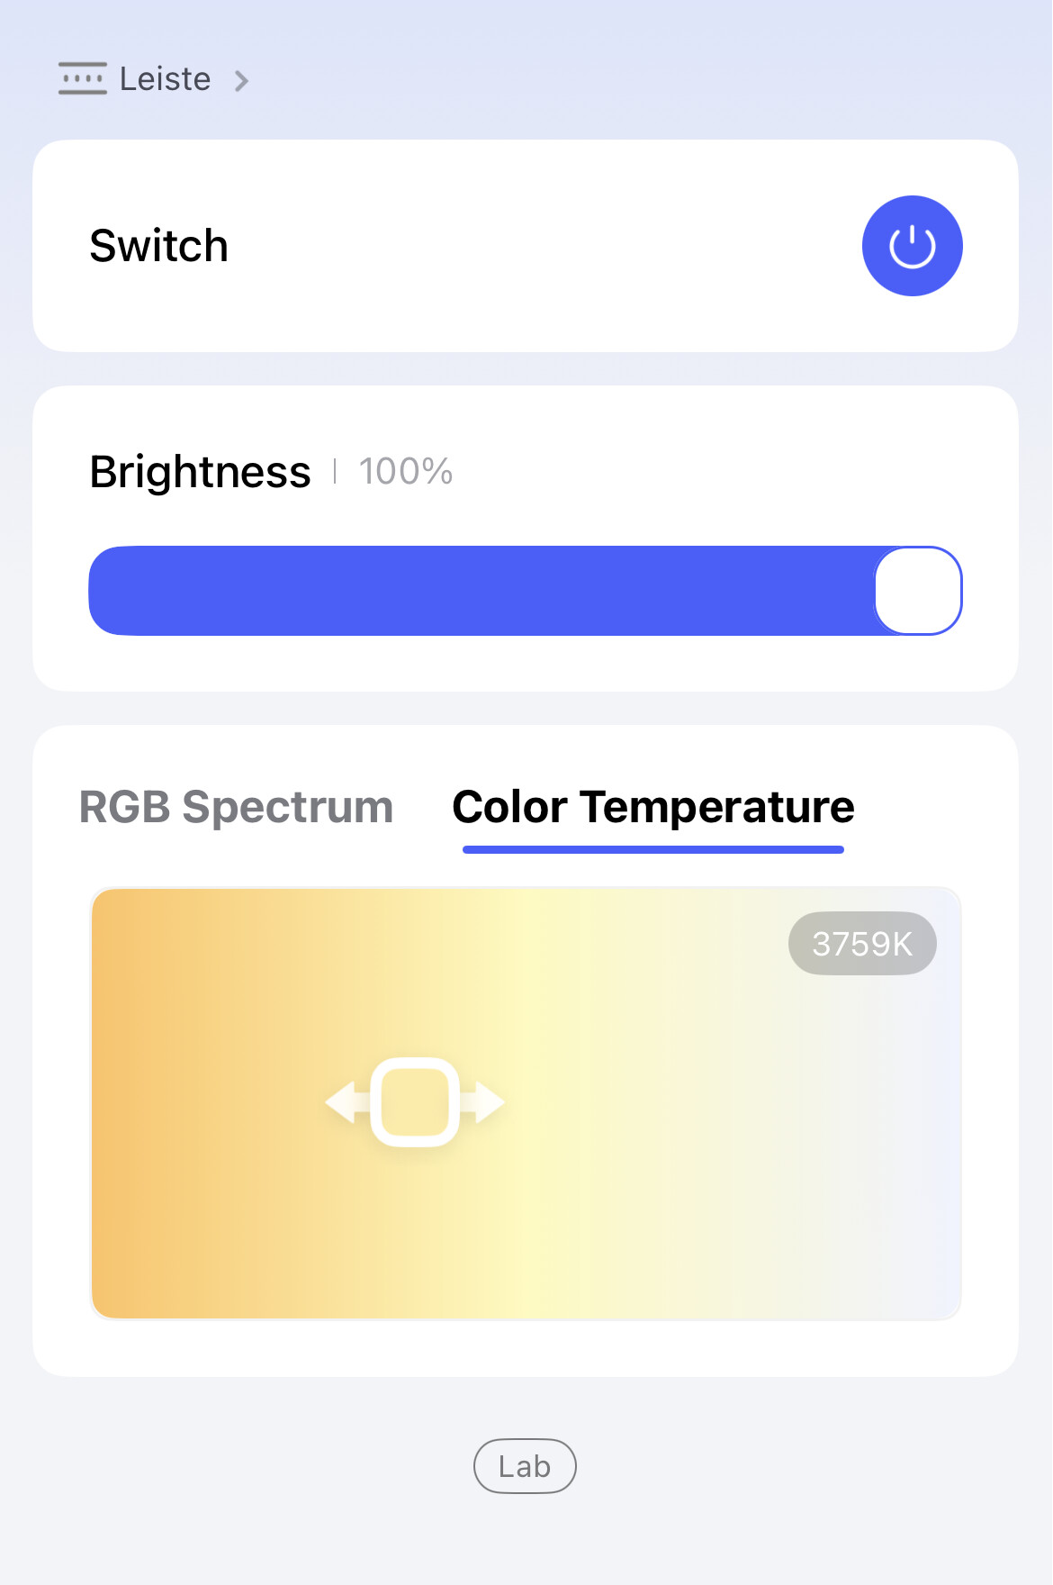This screenshot has width=1053, height=1585.
Task: Click the 100% brightness value
Action: (406, 471)
